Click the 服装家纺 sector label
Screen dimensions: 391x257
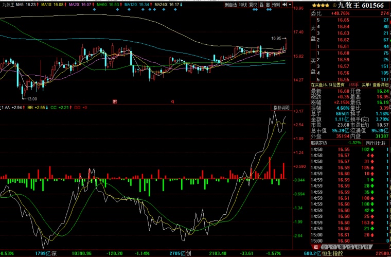click(318, 143)
